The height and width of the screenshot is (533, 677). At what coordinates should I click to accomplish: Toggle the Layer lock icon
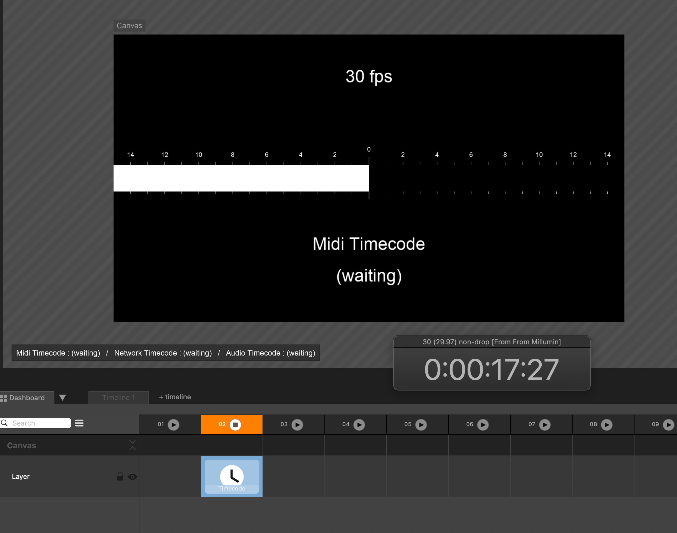(x=120, y=476)
